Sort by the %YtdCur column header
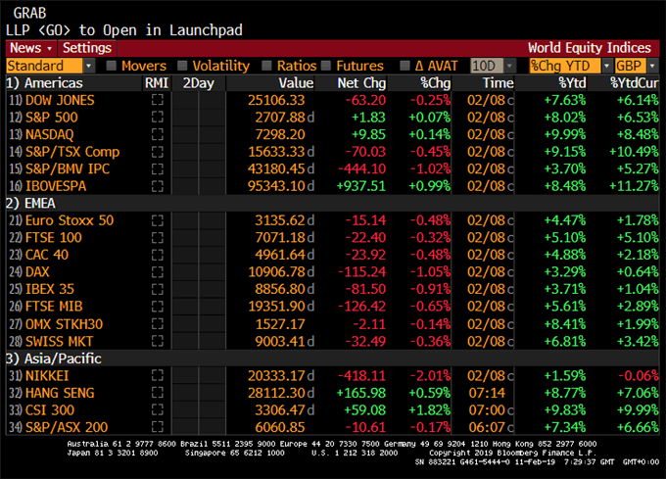 [x=634, y=83]
